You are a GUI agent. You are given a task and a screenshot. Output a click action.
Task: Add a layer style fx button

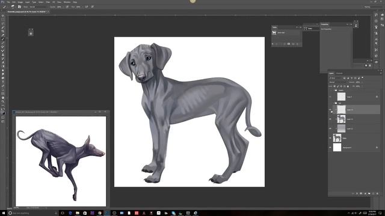pos(357,193)
